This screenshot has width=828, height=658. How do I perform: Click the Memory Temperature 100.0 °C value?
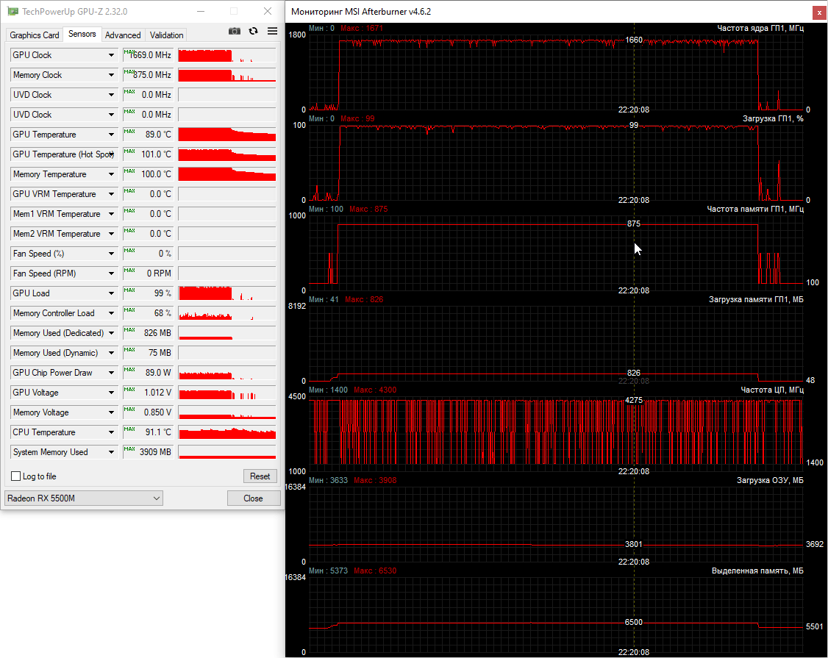coord(149,174)
